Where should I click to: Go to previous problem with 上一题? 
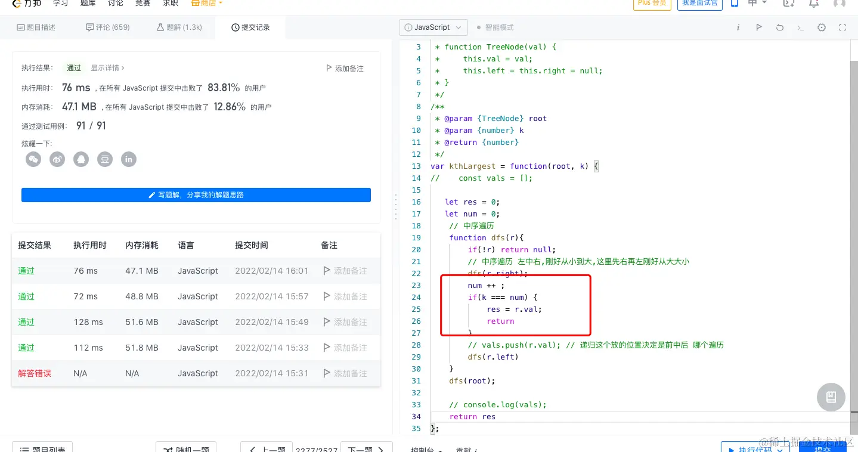pyautogui.click(x=266, y=447)
